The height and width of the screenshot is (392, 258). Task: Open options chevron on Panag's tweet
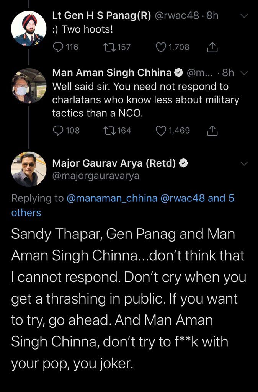click(x=244, y=16)
